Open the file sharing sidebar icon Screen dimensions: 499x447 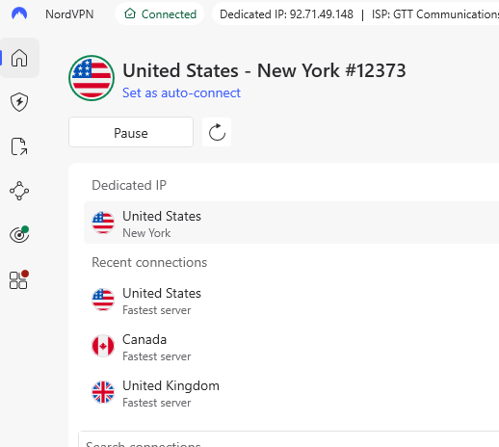19,146
